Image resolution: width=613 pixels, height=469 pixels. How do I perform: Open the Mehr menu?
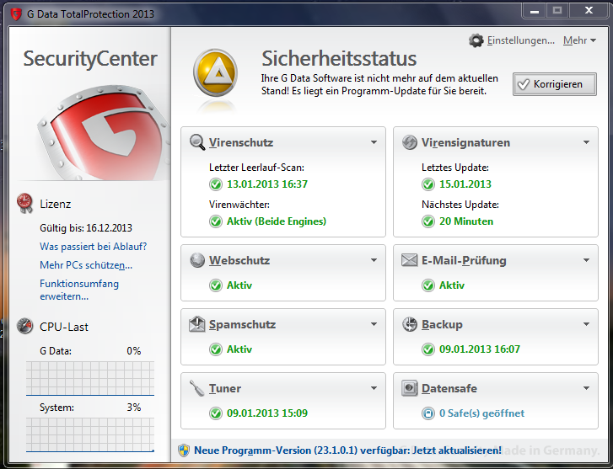579,40
